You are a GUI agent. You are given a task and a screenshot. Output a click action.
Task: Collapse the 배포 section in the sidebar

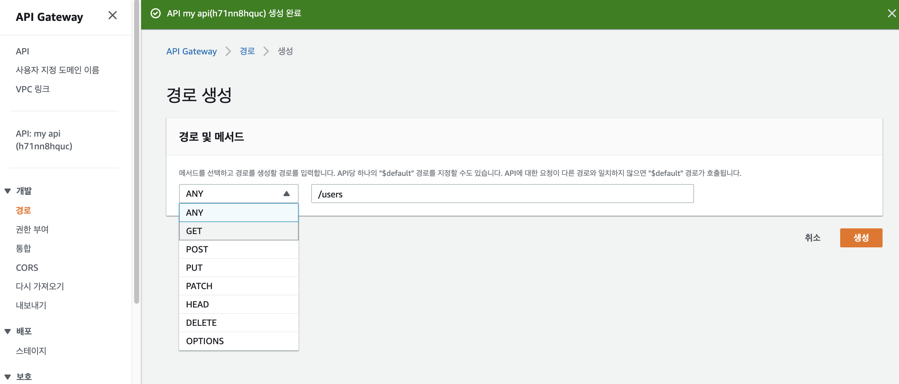point(8,331)
